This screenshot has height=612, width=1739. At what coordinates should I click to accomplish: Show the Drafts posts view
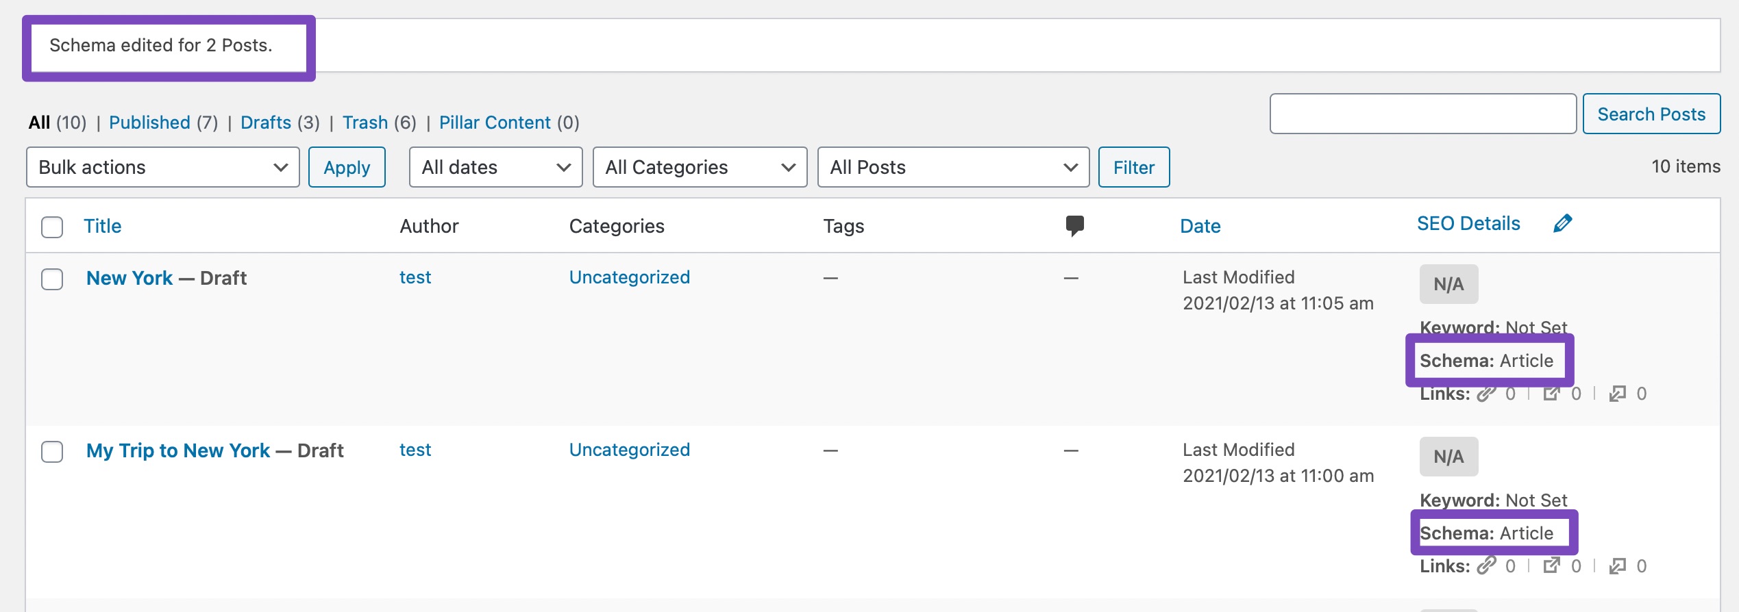coord(266,123)
